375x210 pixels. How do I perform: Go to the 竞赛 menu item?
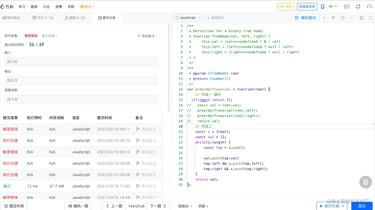tap(59, 7)
